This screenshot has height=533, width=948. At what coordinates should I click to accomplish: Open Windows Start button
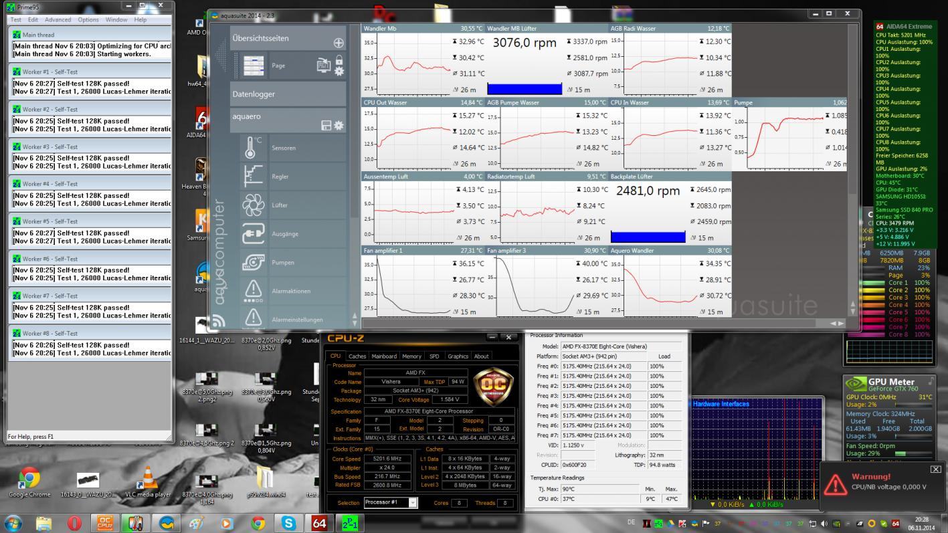[13, 523]
